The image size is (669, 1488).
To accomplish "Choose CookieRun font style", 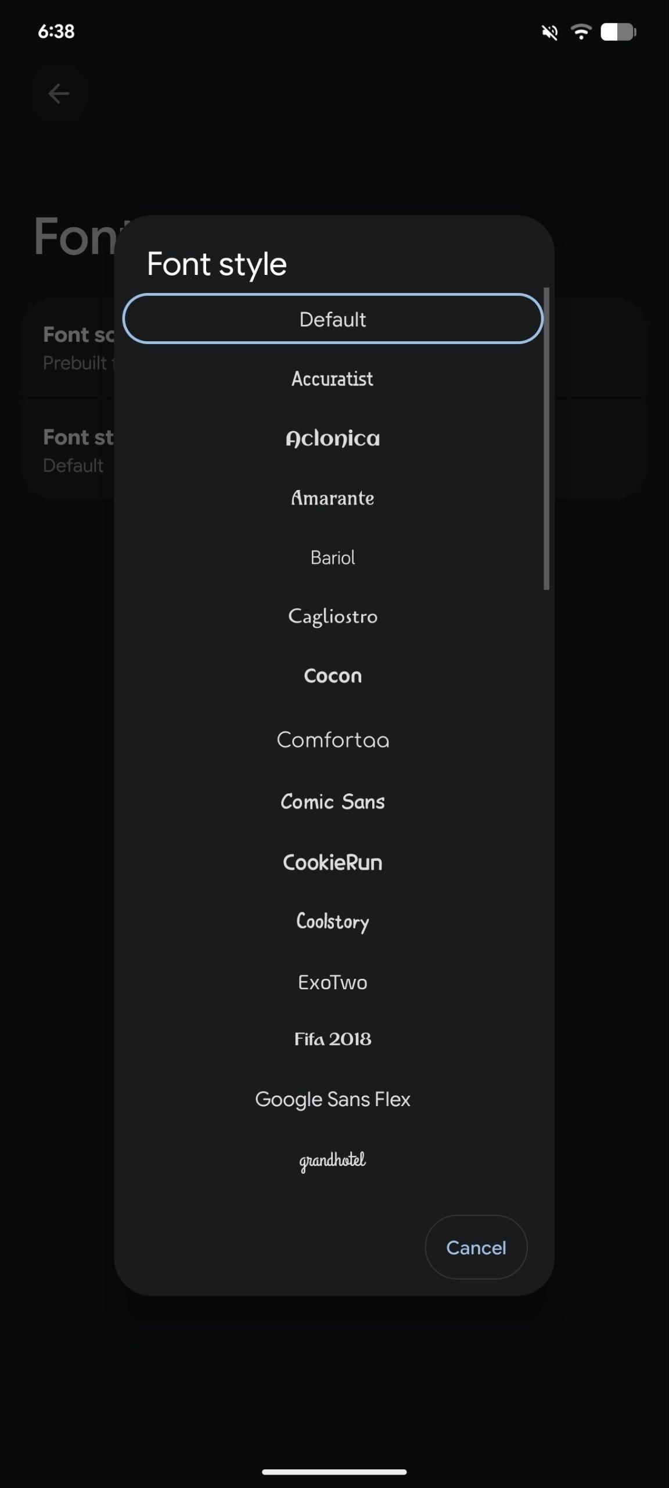I will [x=333, y=862].
